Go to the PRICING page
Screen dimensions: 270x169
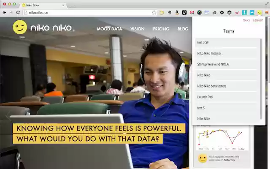coord(161,29)
